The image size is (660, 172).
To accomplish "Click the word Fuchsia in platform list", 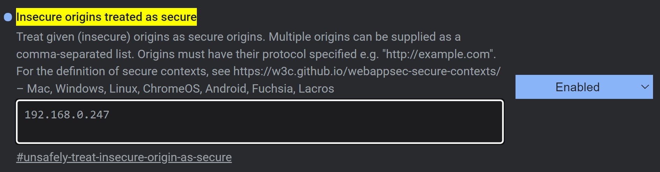I will coord(272,89).
